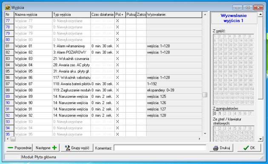268x164 pixels.
Task: Confirm with the OK checkmark button
Action: (249, 147)
